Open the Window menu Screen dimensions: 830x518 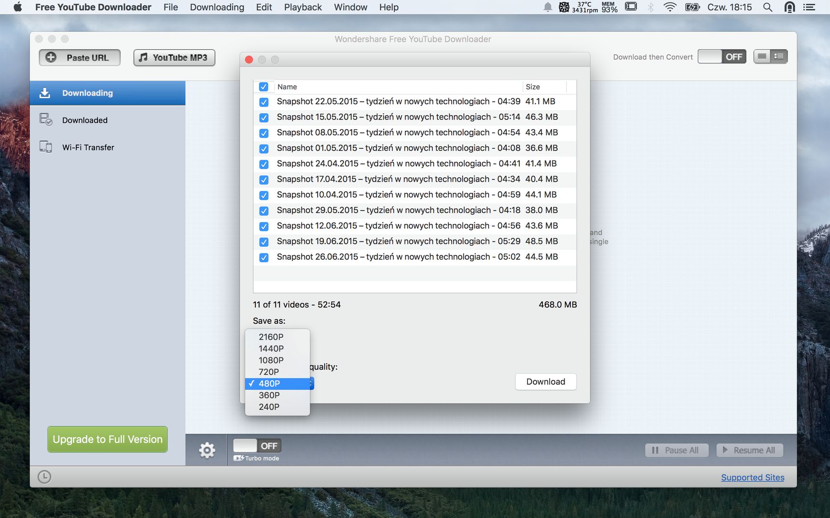[x=350, y=7]
